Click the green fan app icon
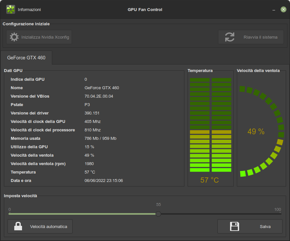This screenshot has height=241, width=290. [11, 9]
